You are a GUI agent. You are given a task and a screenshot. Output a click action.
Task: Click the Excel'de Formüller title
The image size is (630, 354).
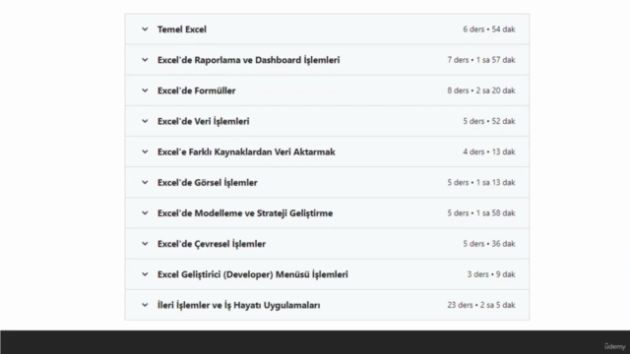coord(197,90)
